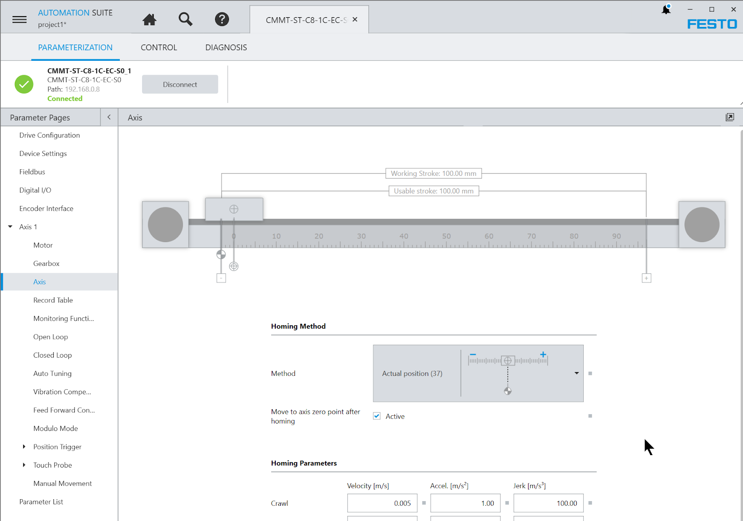Screen dimensions: 743x521
Task: Click the positive software limit marker
Action: coord(646,278)
